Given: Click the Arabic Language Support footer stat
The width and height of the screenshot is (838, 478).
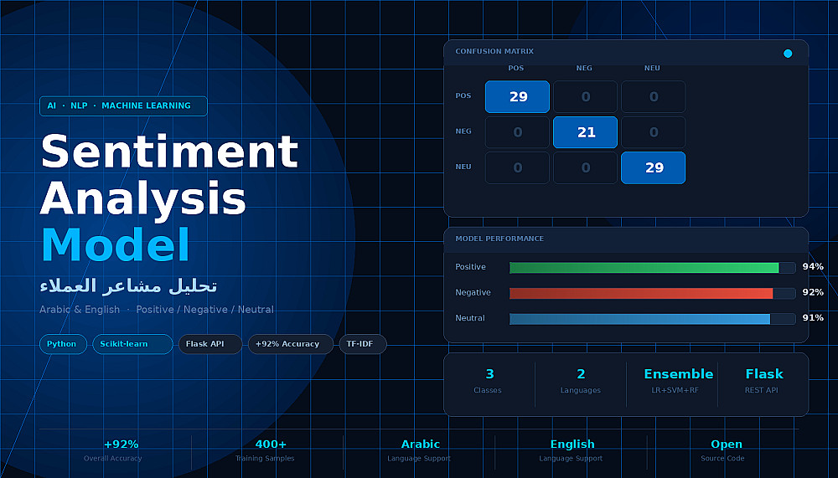Looking at the screenshot, I should [x=419, y=450].
